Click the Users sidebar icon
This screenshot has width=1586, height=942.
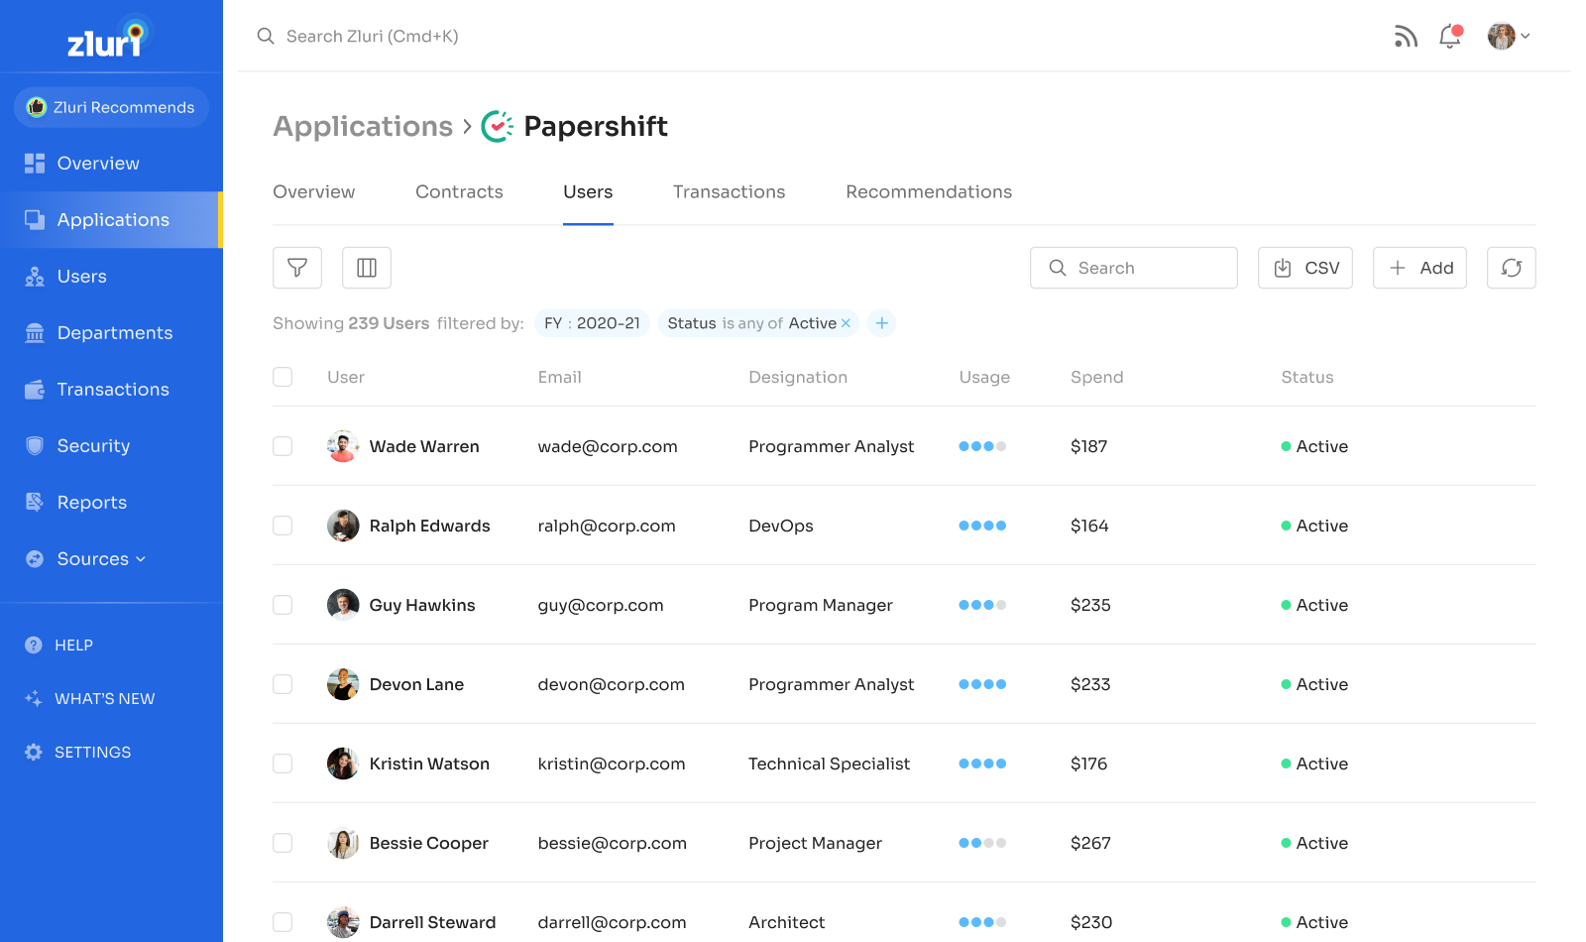click(35, 277)
